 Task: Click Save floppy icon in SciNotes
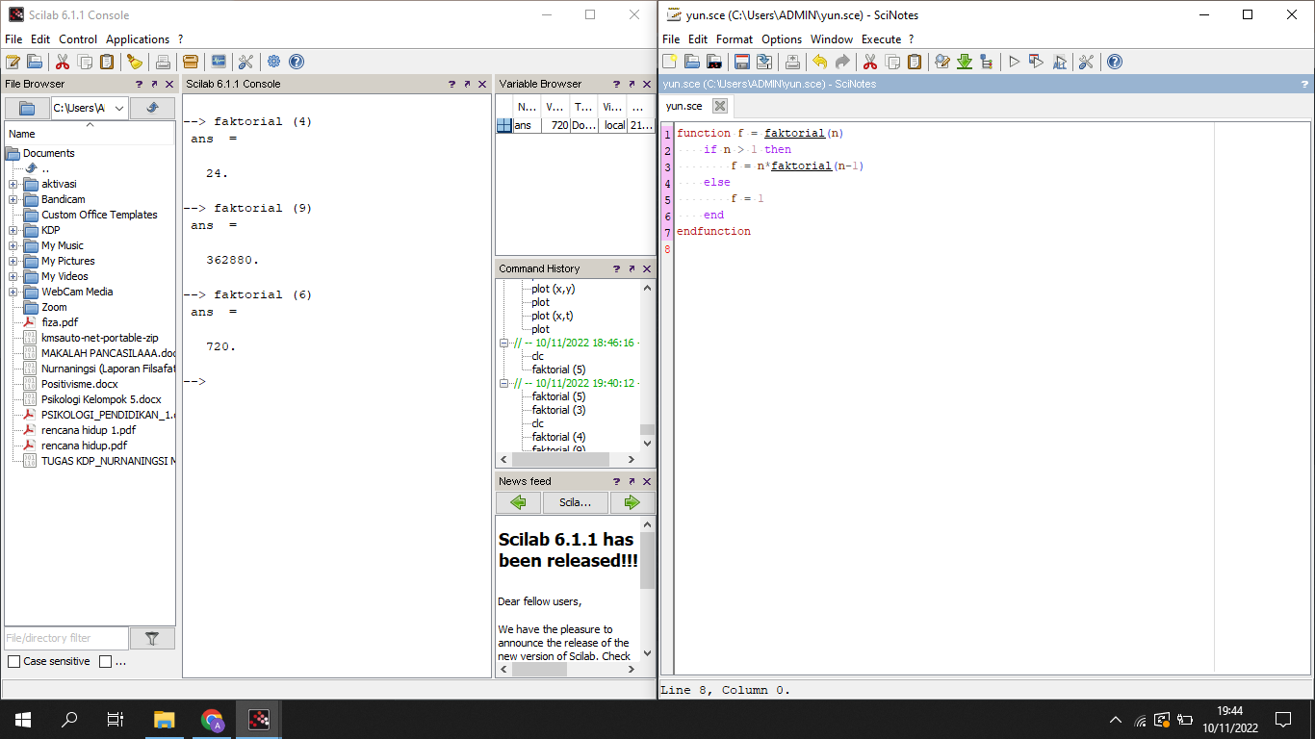tap(742, 62)
